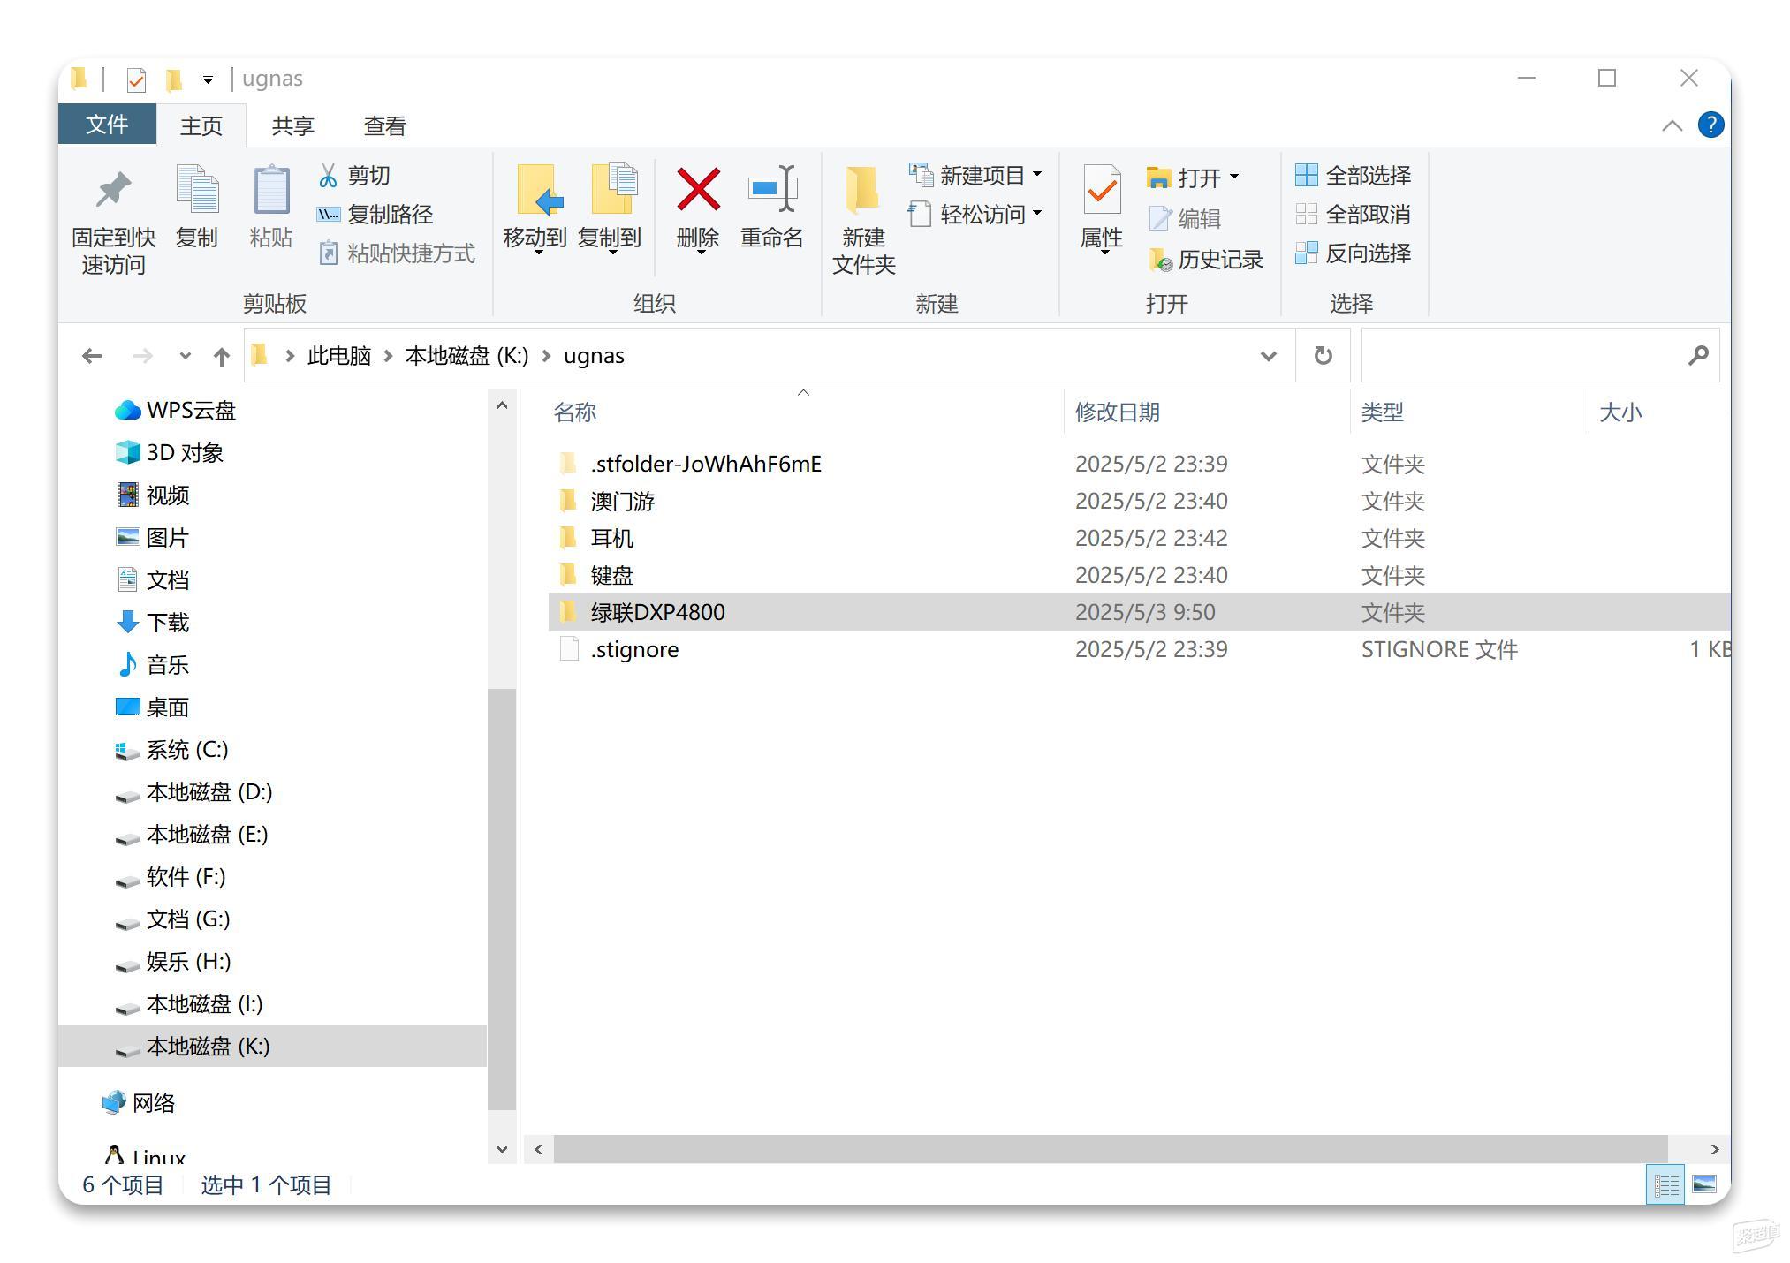Create a new folder with 新建文件夹
1790x1263 pixels.
point(863,221)
